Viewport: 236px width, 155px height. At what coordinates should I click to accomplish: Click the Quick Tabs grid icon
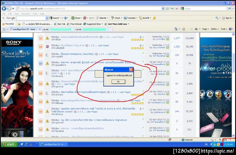coord(4,29)
